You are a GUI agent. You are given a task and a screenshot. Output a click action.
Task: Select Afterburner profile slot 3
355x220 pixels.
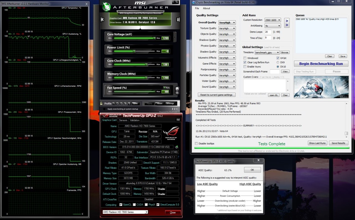[x=122, y=103]
